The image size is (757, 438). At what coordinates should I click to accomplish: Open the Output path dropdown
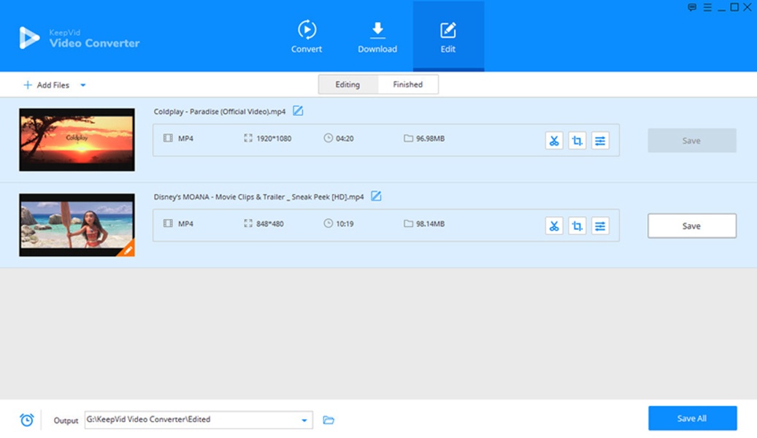click(x=304, y=420)
